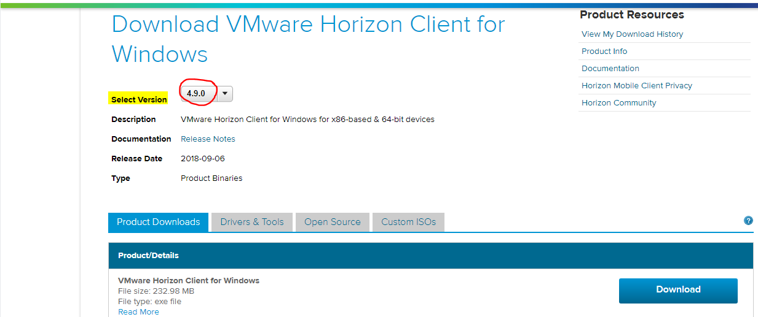The height and width of the screenshot is (317, 758).
Task: Open the help question-mark icon
Action: pos(748,221)
